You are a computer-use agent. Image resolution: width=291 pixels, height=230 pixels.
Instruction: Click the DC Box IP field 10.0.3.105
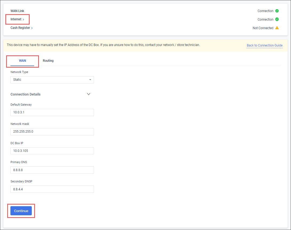pyautogui.click(x=52, y=151)
